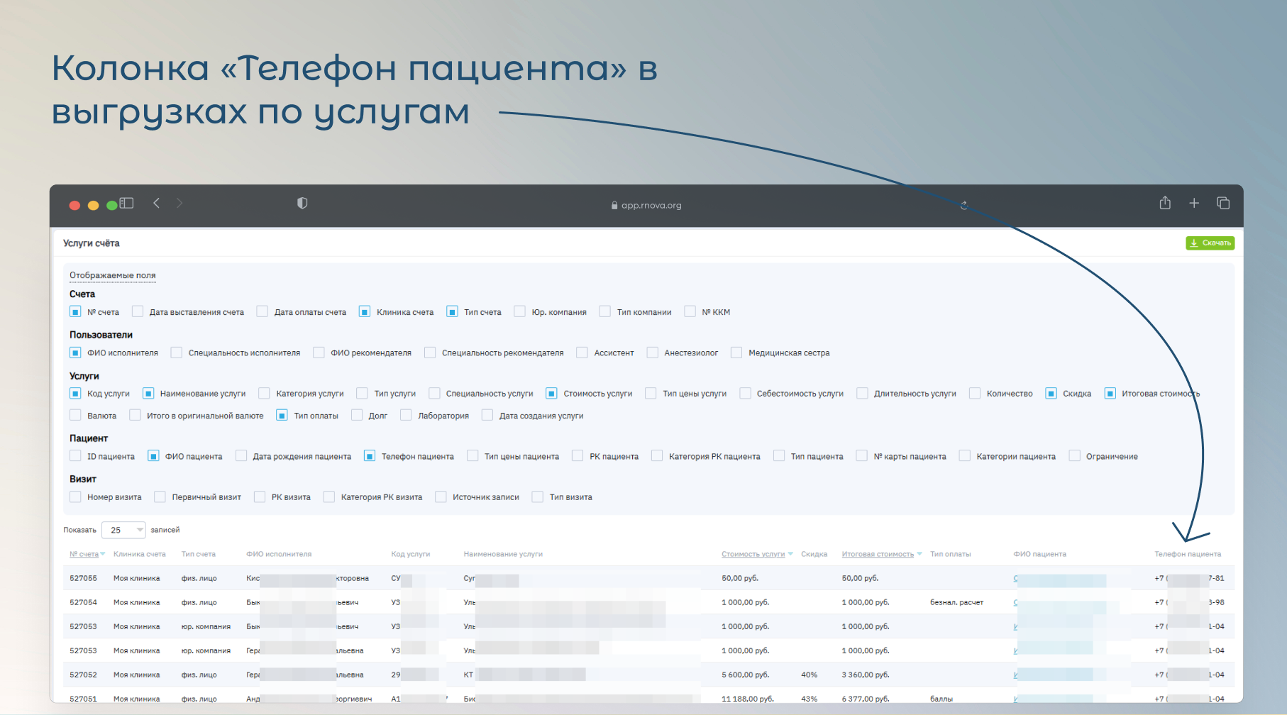
Task: Click the app.rnova.org address bar
Action: (646, 205)
